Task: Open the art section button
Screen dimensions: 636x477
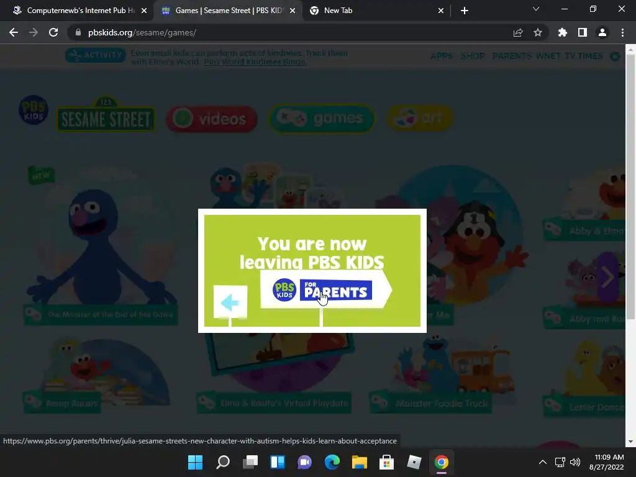Action: tap(420, 117)
